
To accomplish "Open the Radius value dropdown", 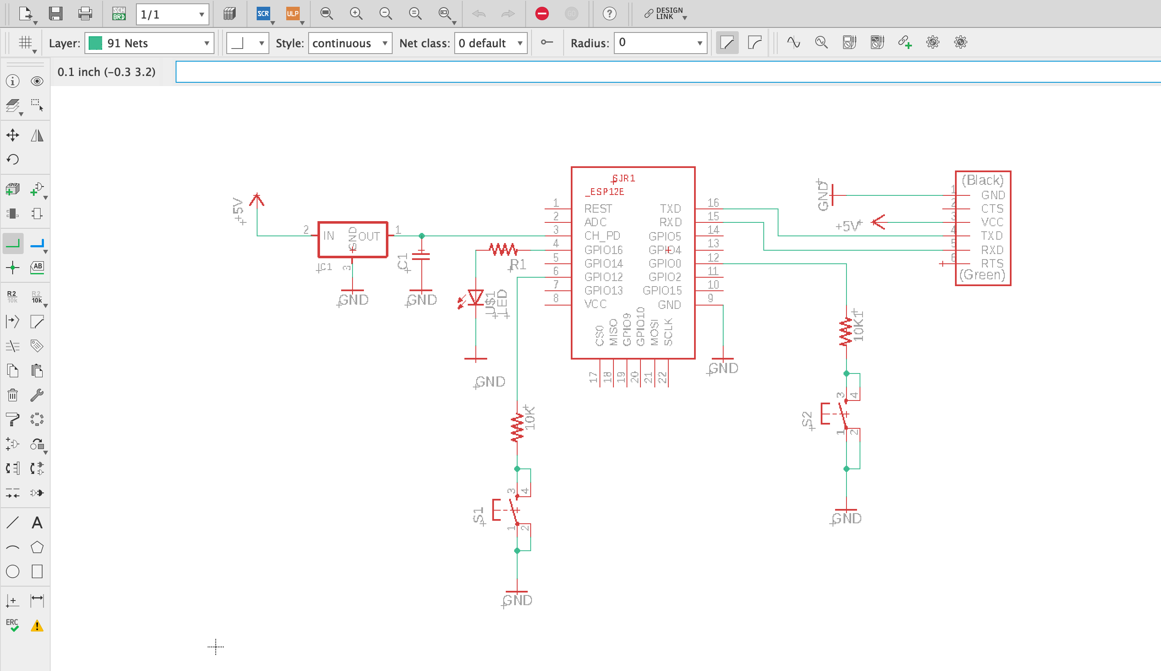I will (x=661, y=43).
